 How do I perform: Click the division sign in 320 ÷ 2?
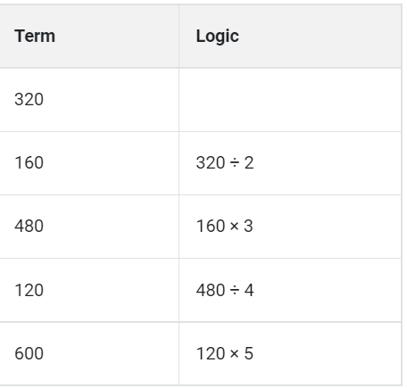pyautogui.click(x=235, y=163)
